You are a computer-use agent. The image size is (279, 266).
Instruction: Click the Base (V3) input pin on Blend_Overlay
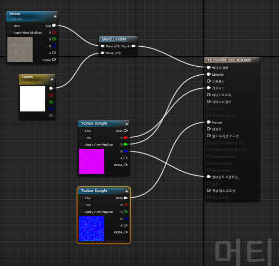[103, 46]
